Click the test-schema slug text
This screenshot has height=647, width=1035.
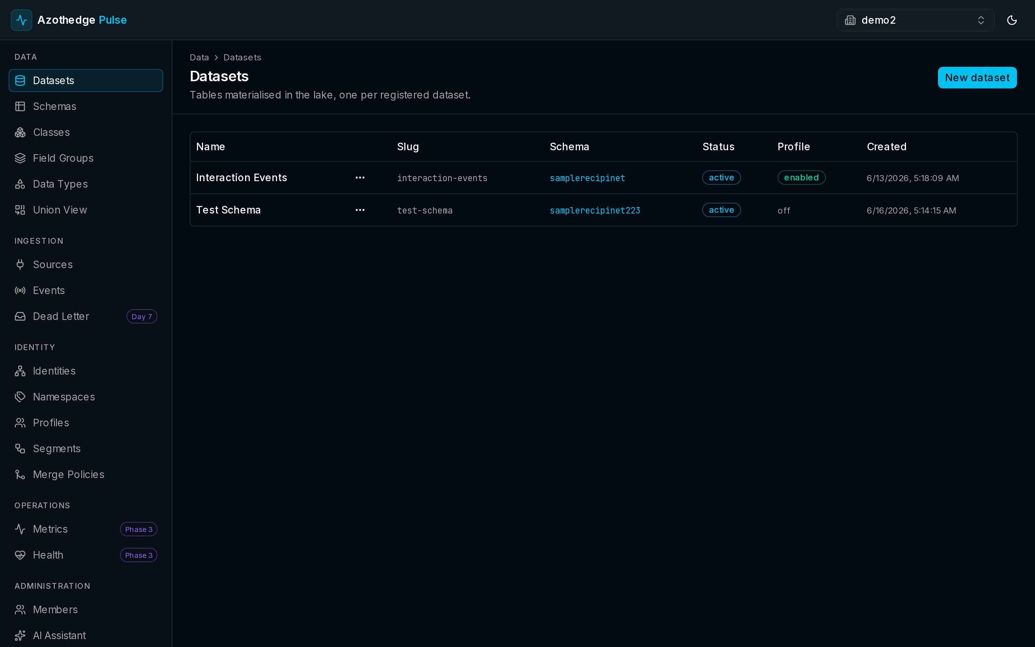pos(425,211)
